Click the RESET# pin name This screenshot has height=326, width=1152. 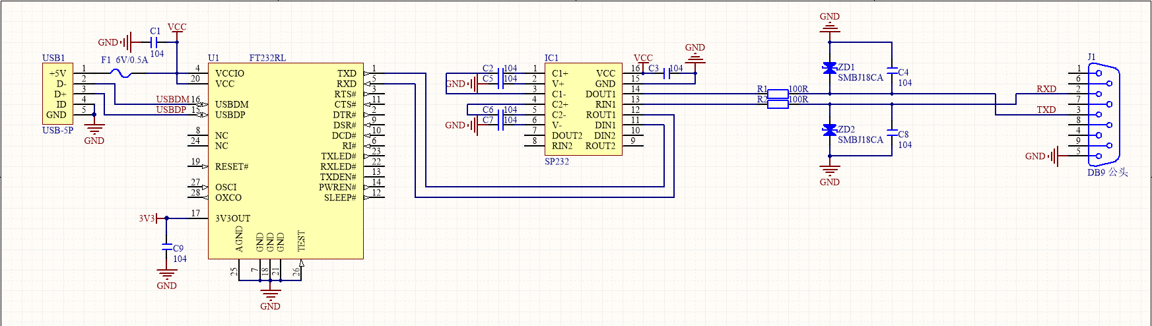(232, 166)
